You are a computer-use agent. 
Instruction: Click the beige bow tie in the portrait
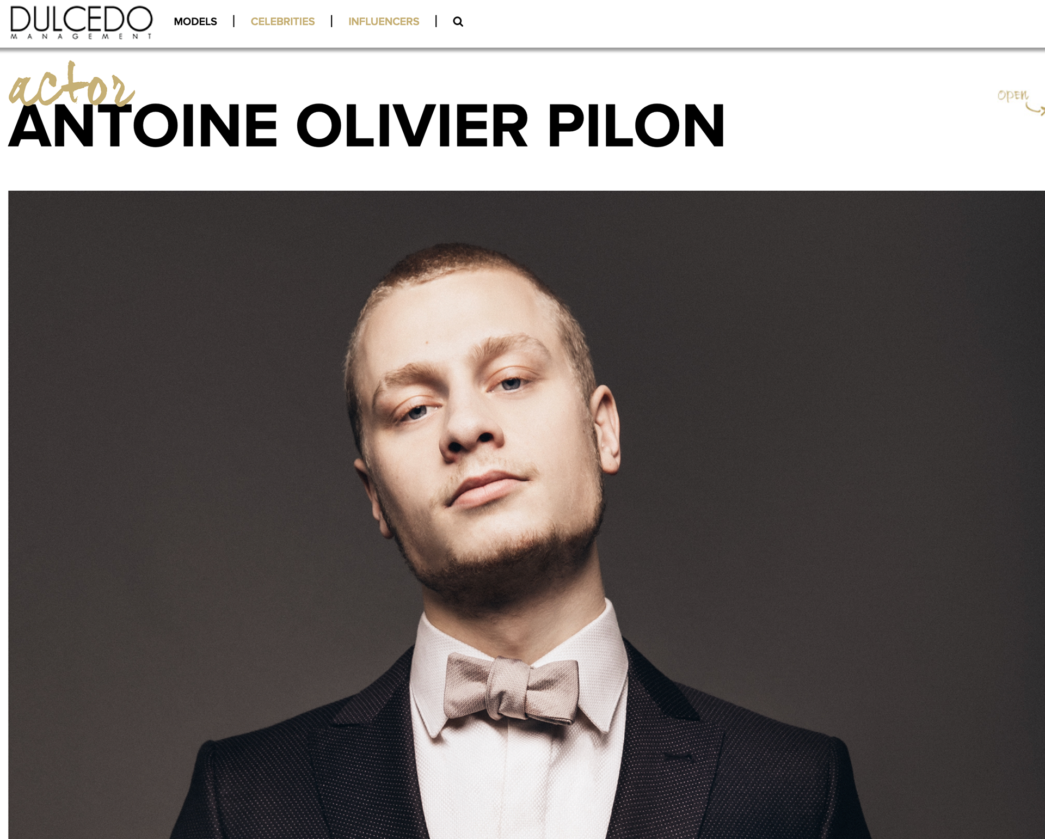pyautogui.click(x=511, y=688)
